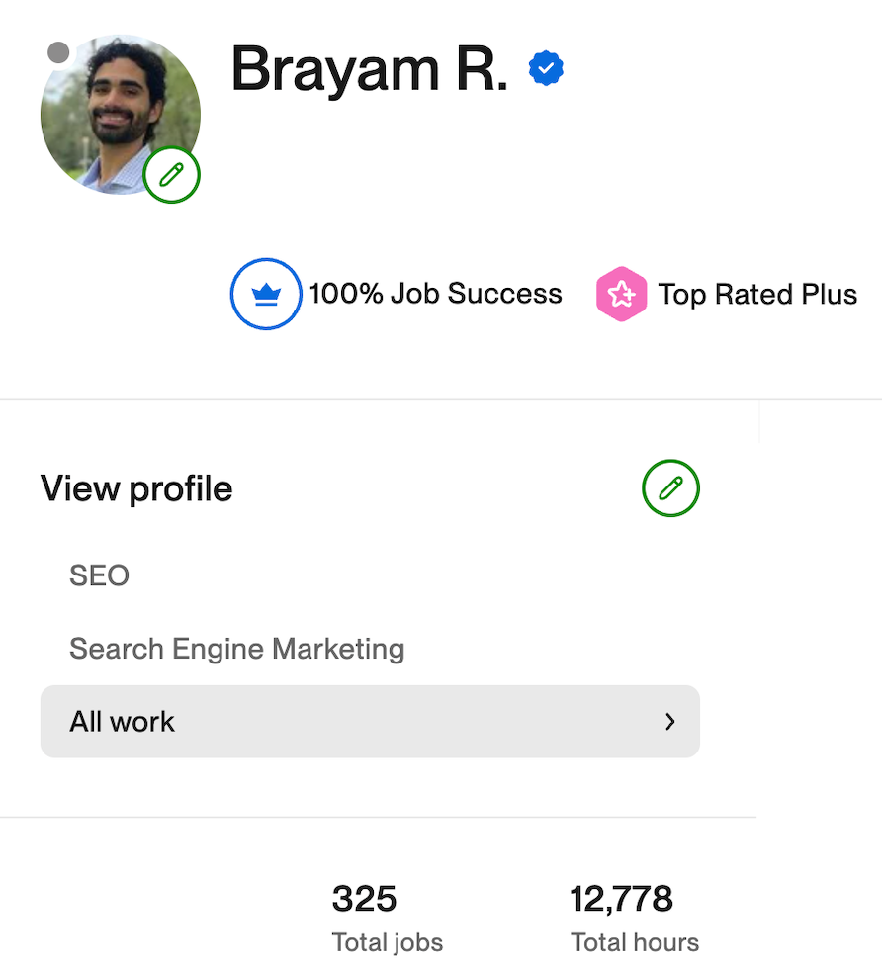Viewport: 882px width, 973px height.
Task: Click the Top Rated Plus text
Action: pyautogui.click(x=757, y=295)
